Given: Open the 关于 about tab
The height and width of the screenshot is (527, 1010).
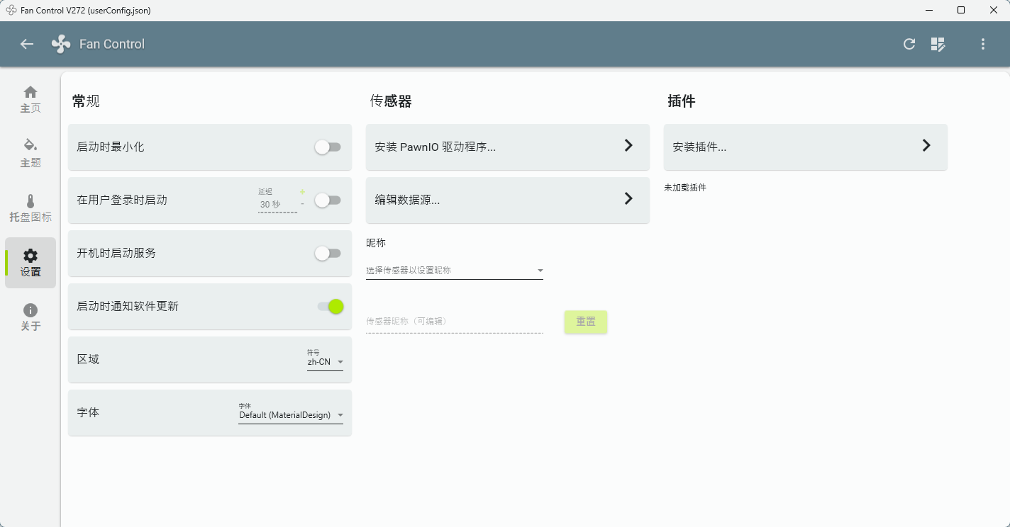Looking at the screenshot, I should 30,317.
